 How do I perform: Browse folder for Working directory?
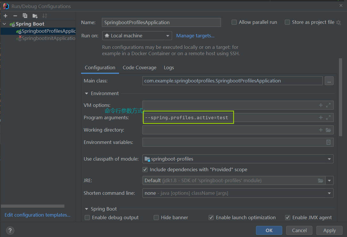(328, 130)
